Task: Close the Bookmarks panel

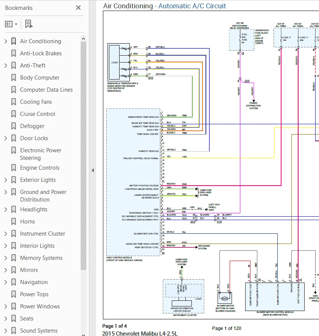Action: (x=78, y=8)
